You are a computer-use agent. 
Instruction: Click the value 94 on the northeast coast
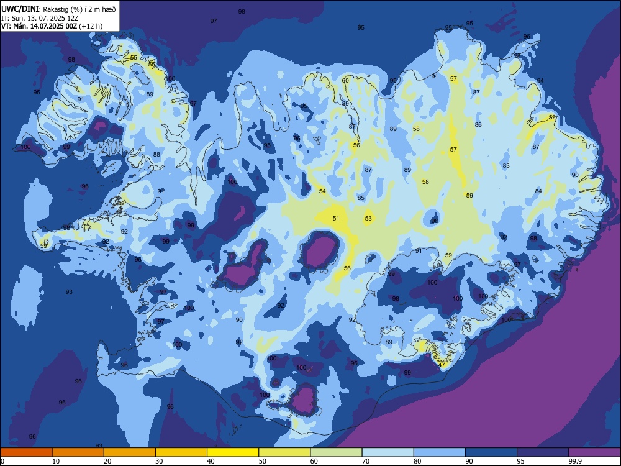pyautogui.click(x=540, y=80)
